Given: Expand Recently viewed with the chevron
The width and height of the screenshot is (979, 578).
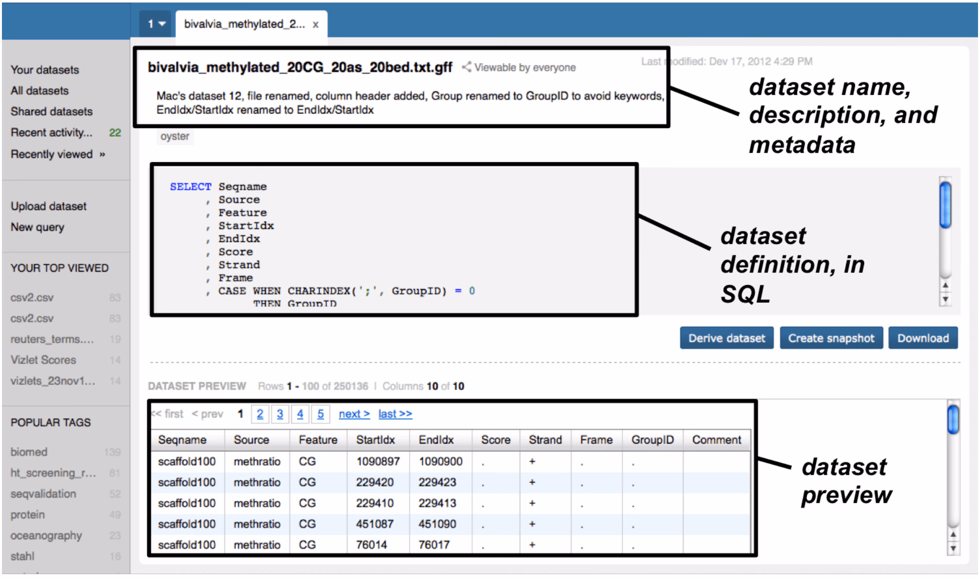Looking at the screenshot, I should tap(102, 154).
